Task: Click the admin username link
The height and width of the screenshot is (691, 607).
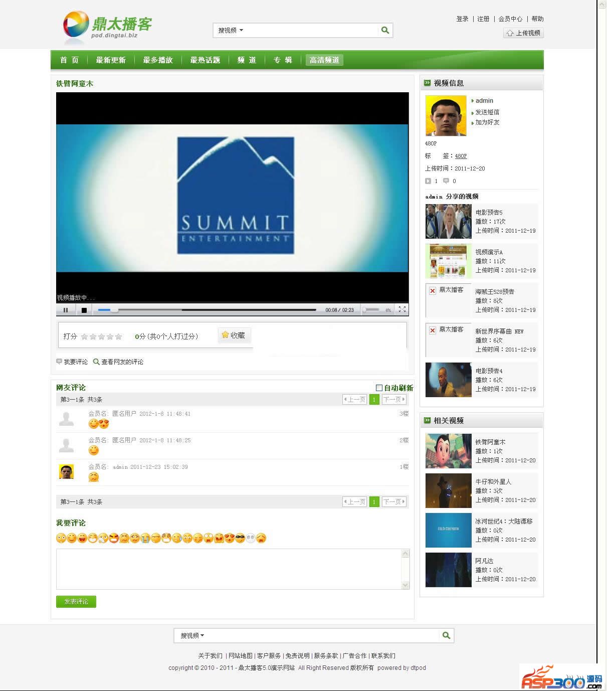Action: coord(484,101)
